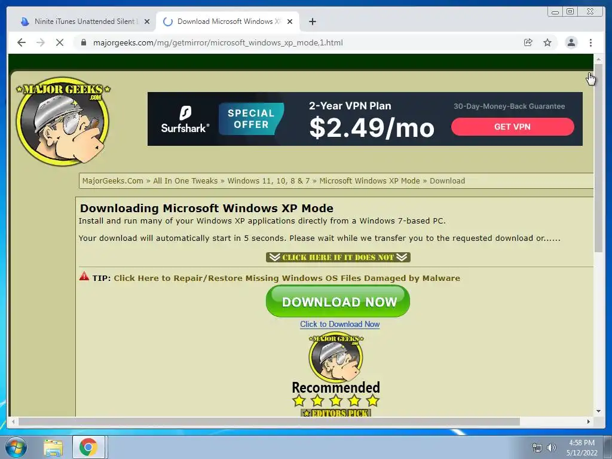Click the Downloading Microsoft Windows XP Mode heading
Viewport: 612px width, 459px height.
[x=206, y=208]
